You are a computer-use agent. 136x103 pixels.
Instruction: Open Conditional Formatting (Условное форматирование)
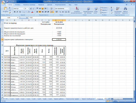point(77,10)
